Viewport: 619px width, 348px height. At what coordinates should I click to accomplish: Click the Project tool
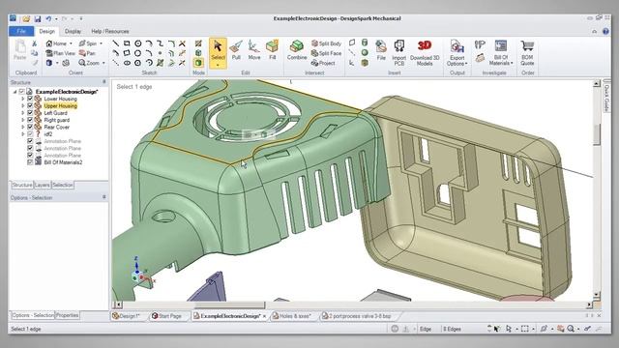[x=323, y=63]
